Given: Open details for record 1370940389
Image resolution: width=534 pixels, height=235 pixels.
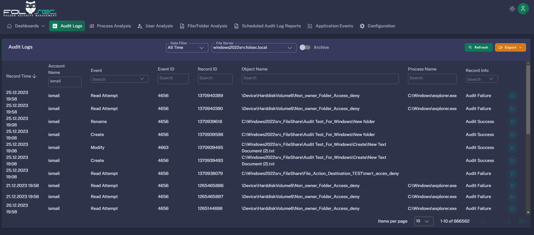Looking at the screenshot, I should tap(512, 96).
